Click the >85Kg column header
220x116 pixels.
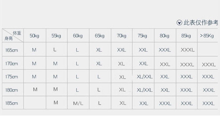tap(207, 36)
